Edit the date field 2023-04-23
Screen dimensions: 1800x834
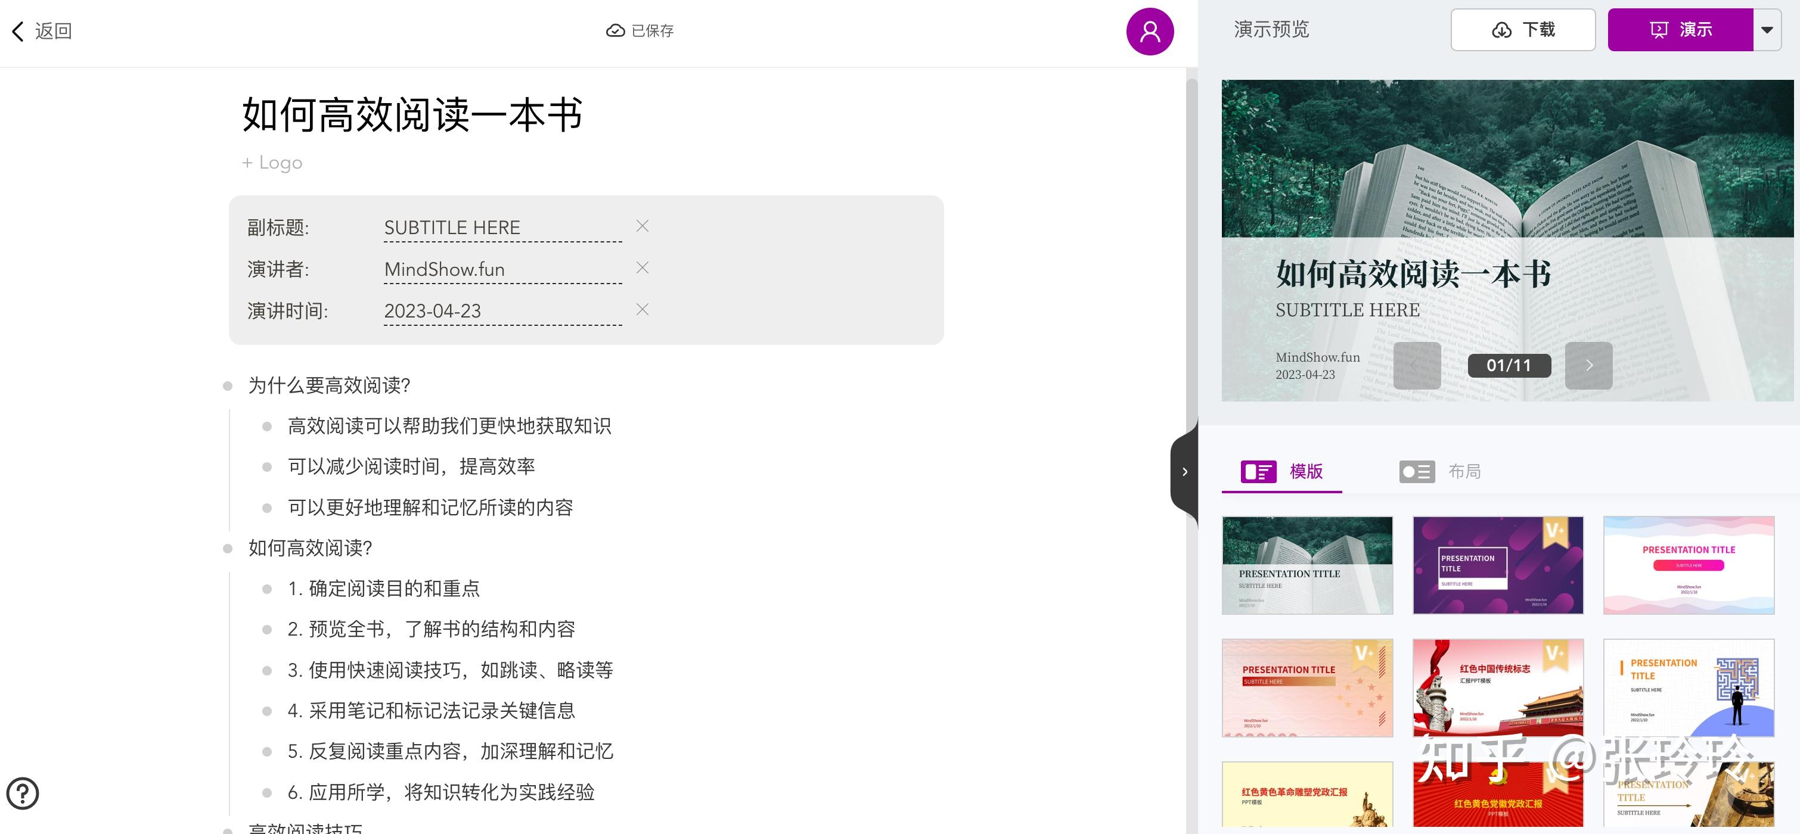(x=502, y=311)
